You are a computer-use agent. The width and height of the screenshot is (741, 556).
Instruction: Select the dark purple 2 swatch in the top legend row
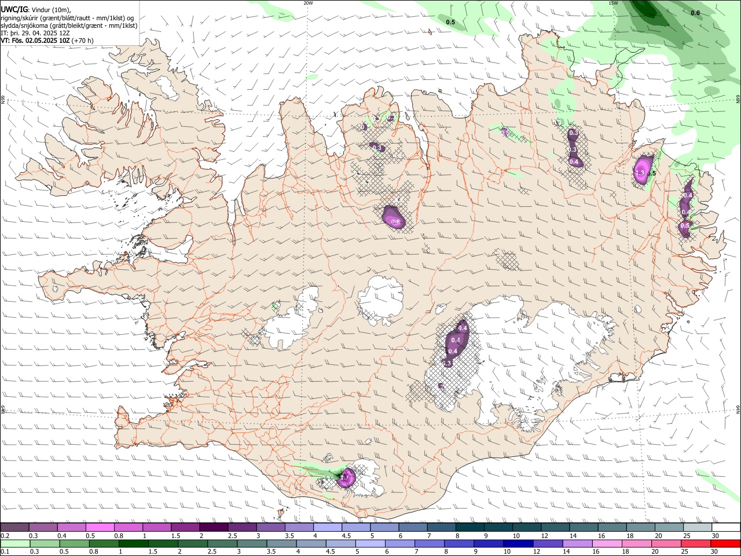pyautogui.click(x=214, y=528)
